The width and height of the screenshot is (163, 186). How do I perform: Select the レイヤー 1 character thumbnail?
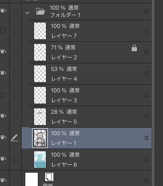pos(40,138)
